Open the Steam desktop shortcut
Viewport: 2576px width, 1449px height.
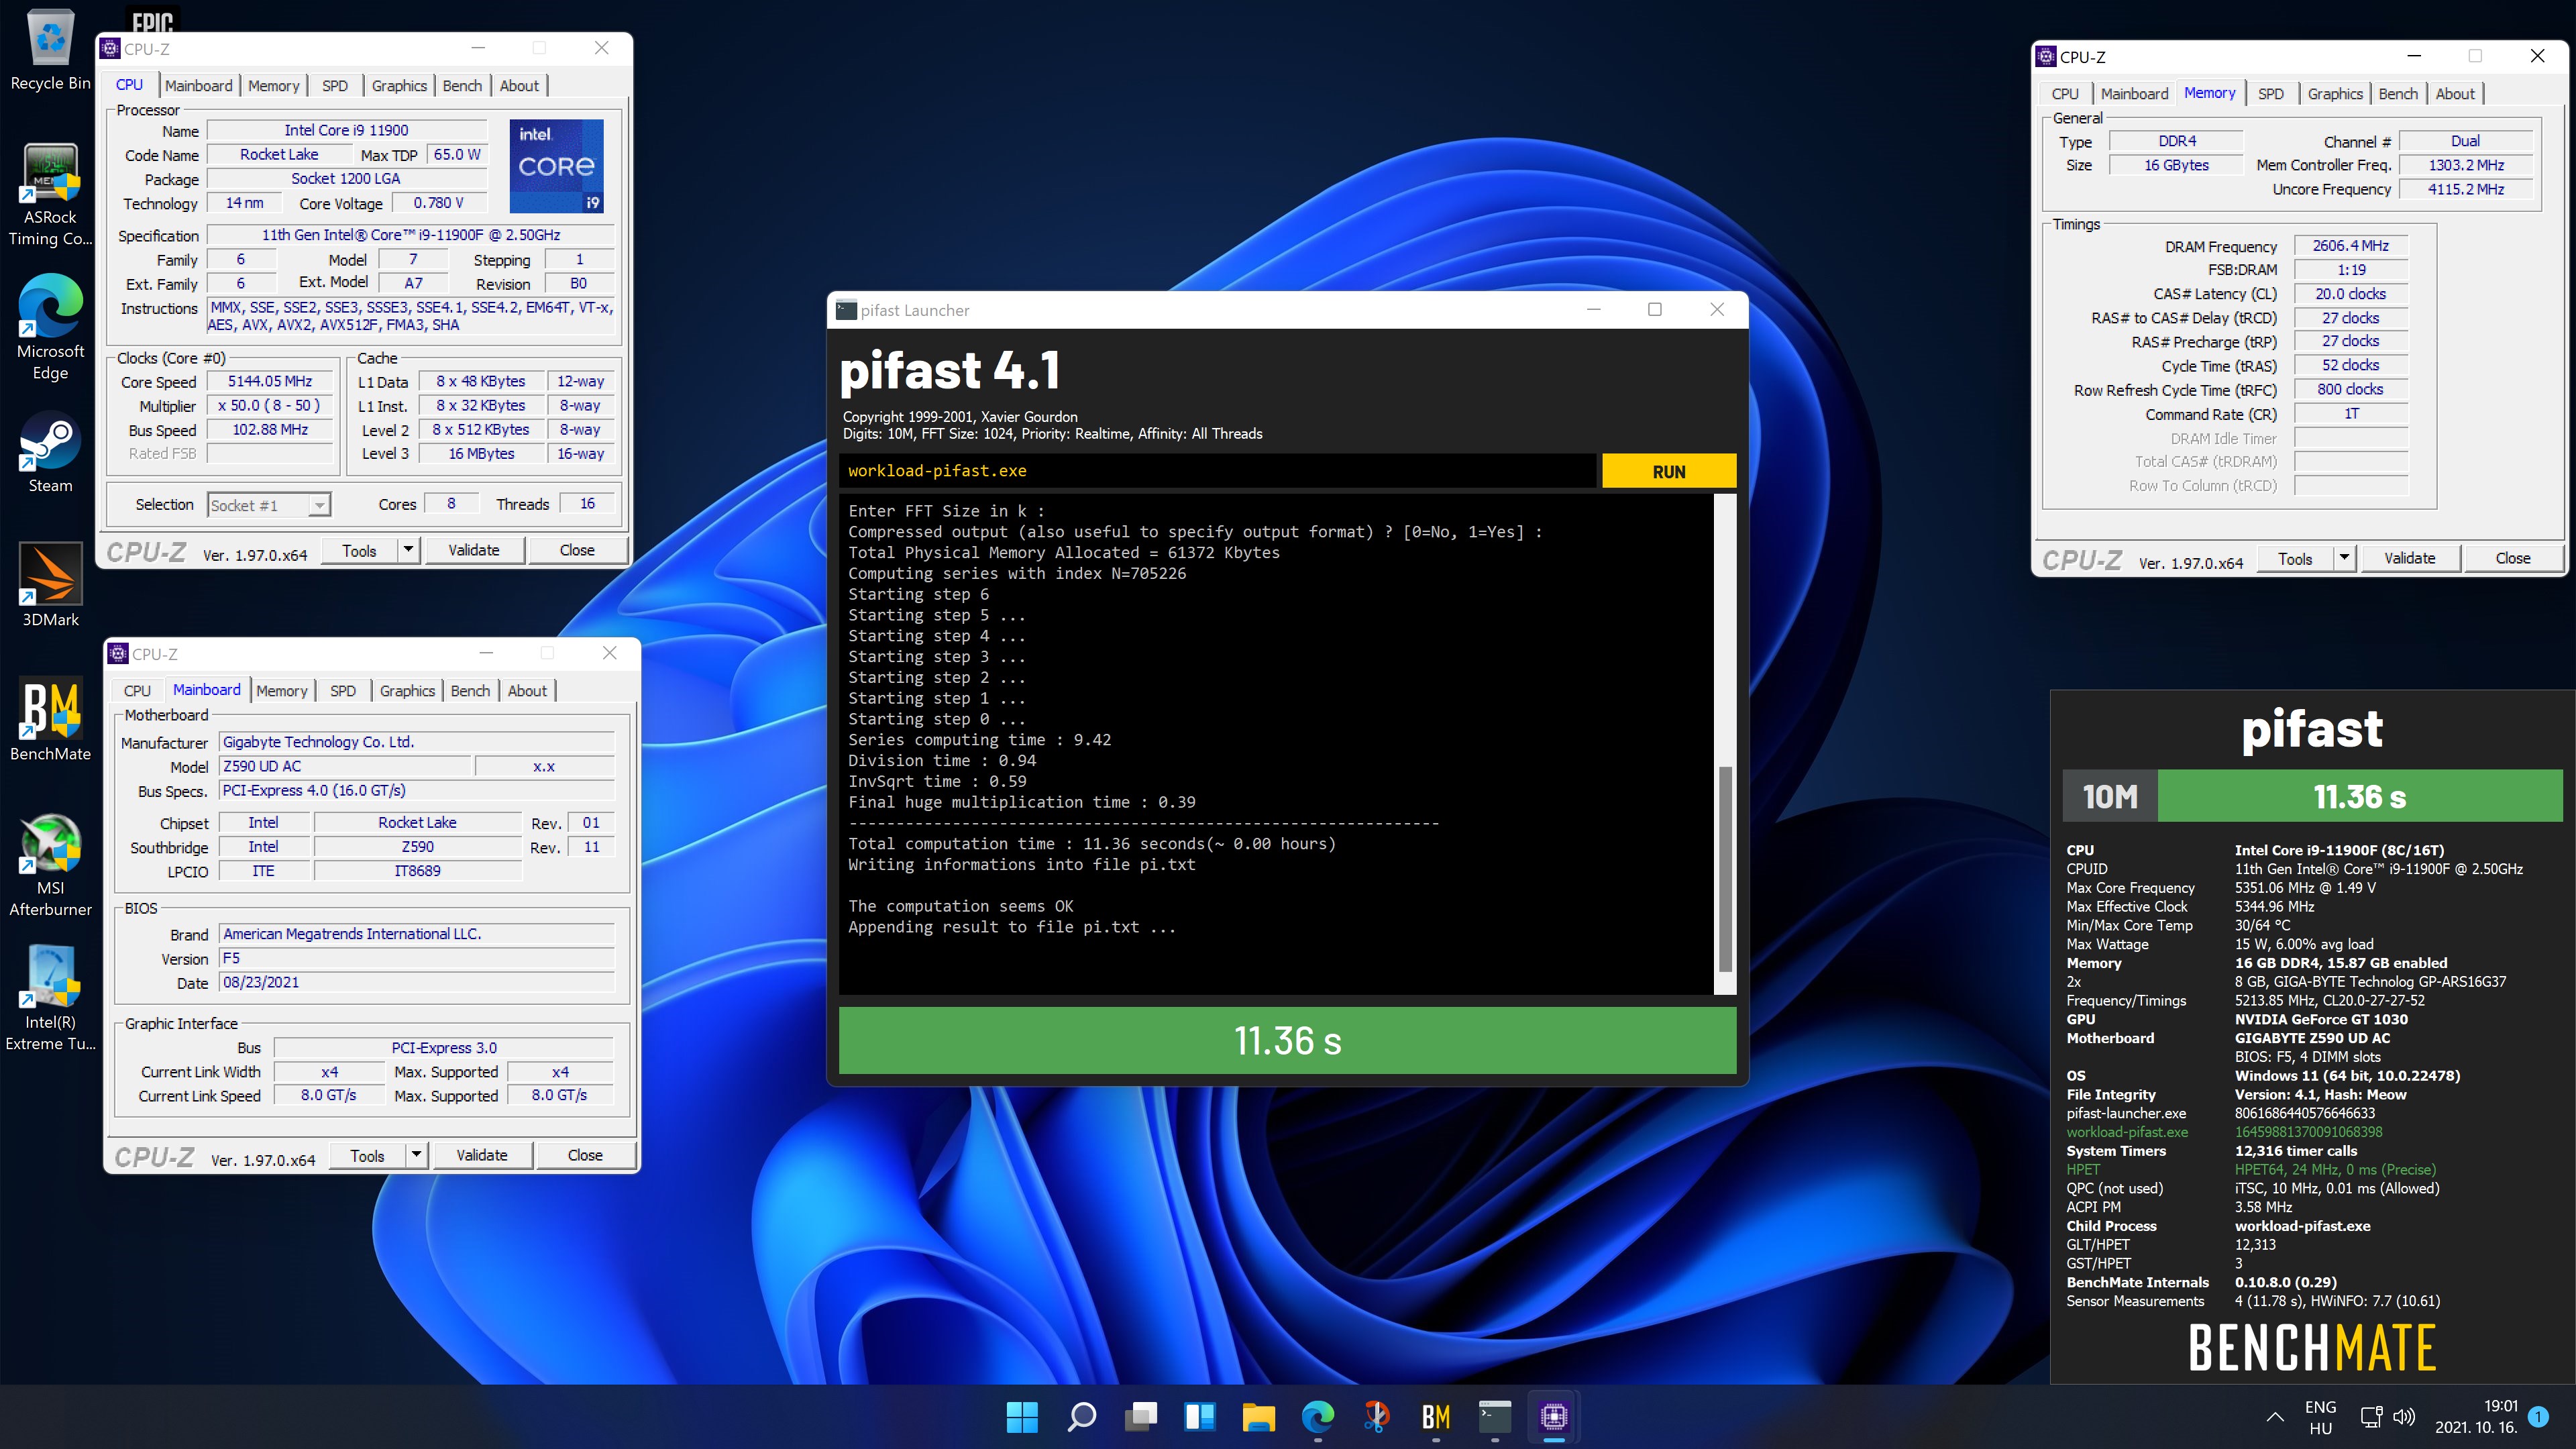point(50,453)
